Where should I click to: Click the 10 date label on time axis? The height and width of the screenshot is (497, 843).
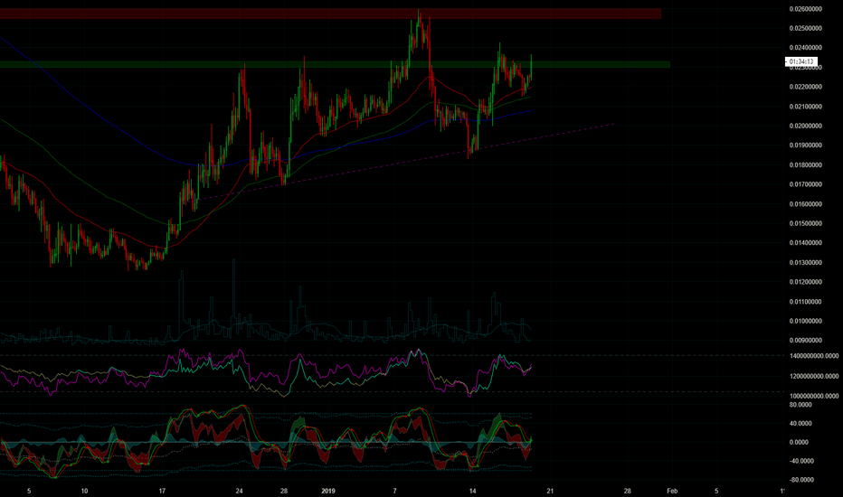click(84, 491)
